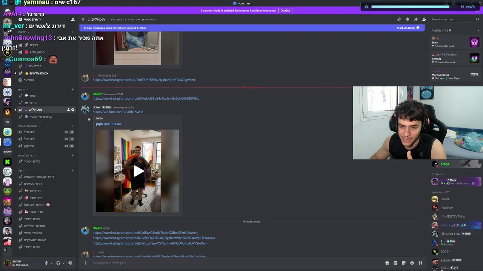
Task: Add a channel to Voice Channels category
Action: 73,126
